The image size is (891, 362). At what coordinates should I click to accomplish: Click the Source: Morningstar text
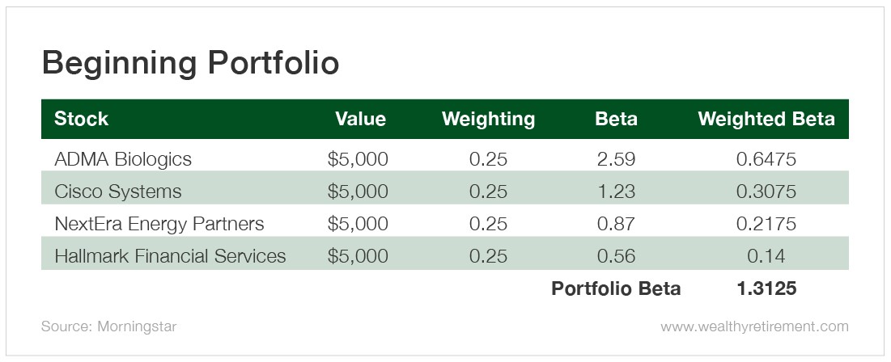(109, 326)
